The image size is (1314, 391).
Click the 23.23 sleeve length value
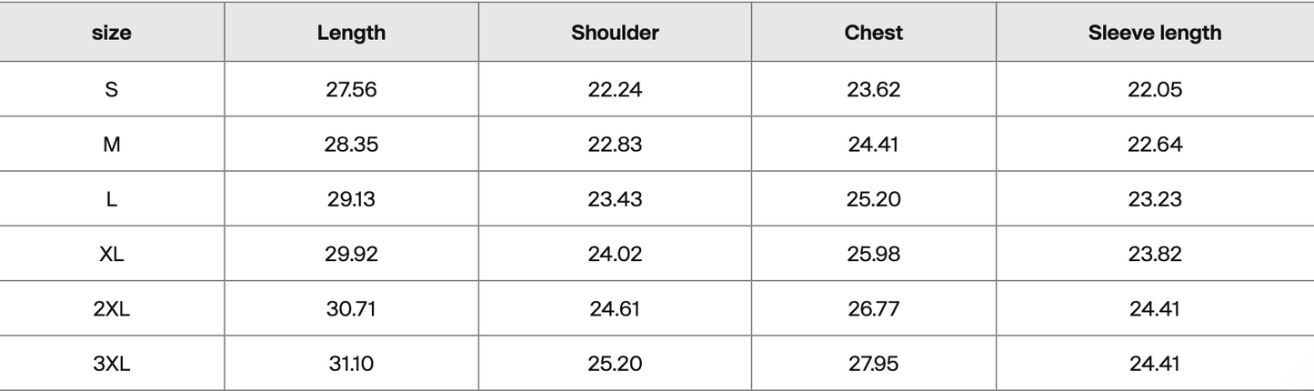coord(1155,198)
